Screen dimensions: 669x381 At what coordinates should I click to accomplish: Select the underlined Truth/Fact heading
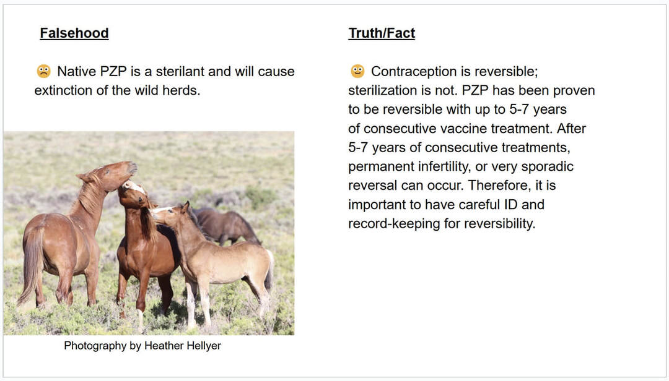[382, 33]
